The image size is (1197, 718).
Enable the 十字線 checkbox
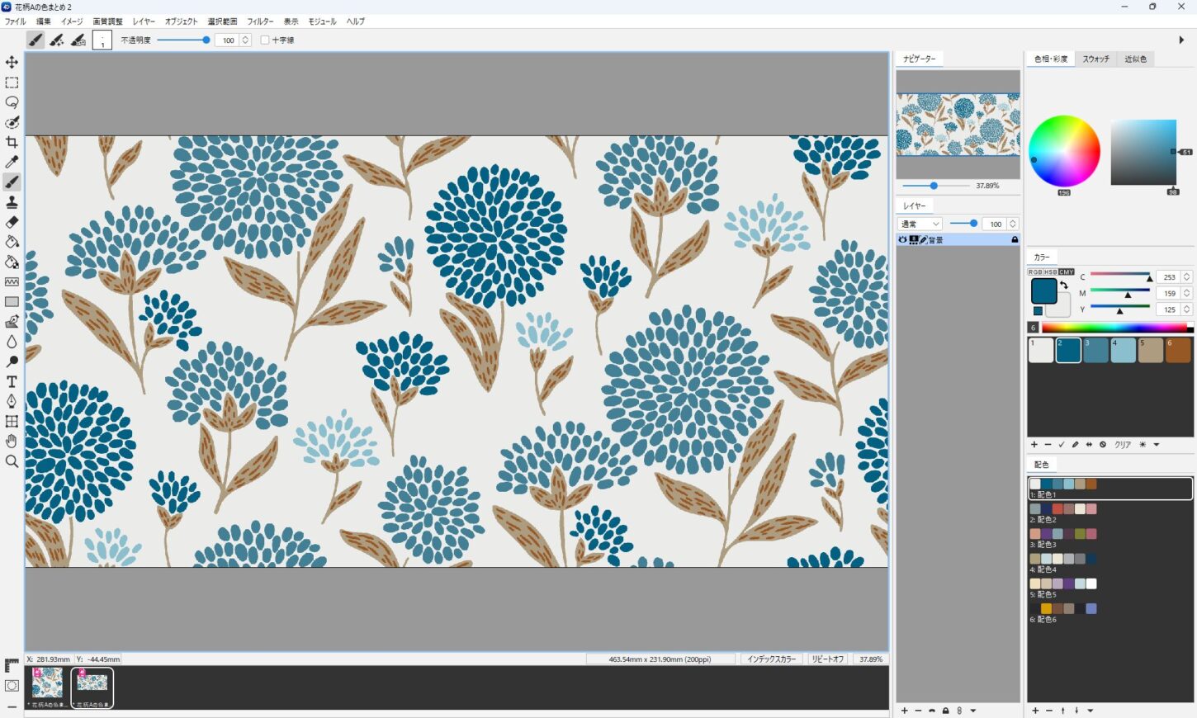tap(265, 40)
